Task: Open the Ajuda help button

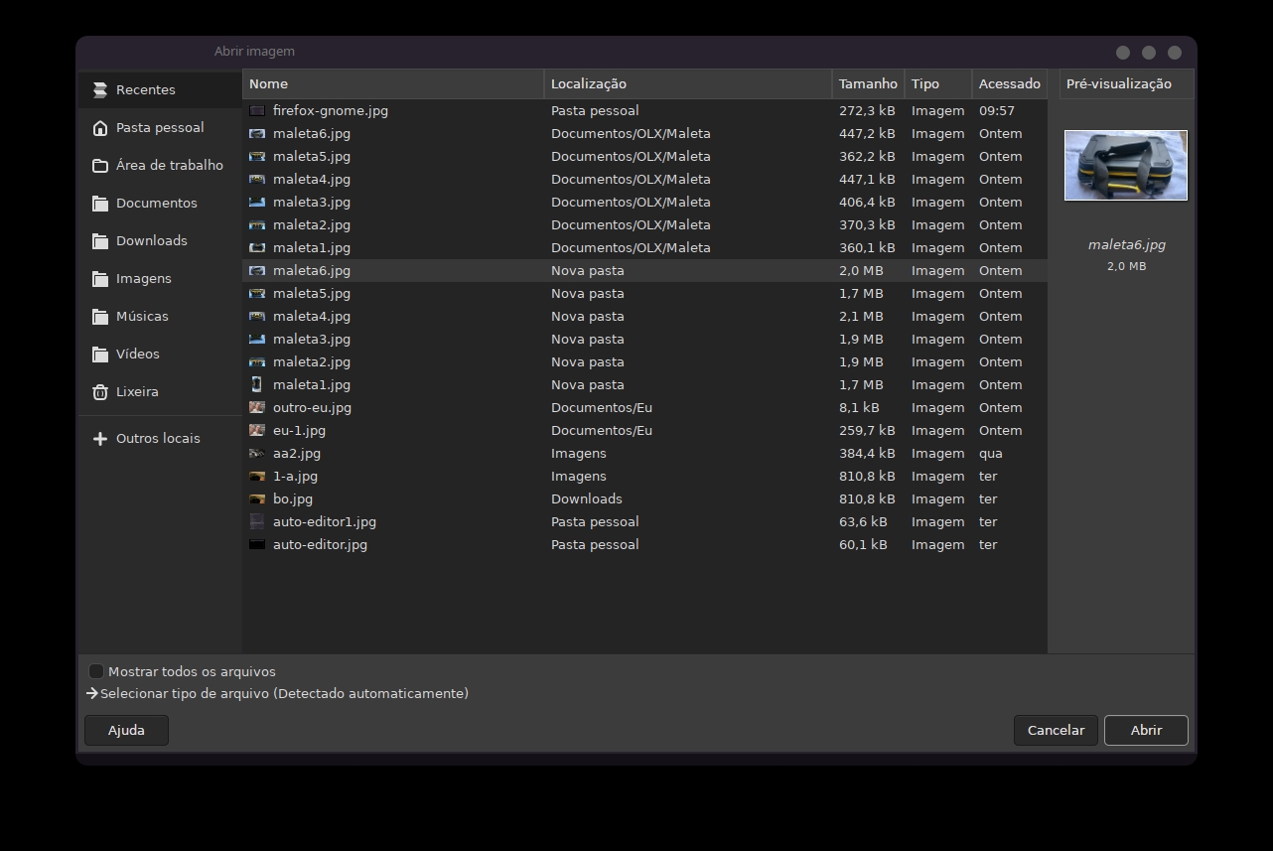Action: 126,731
